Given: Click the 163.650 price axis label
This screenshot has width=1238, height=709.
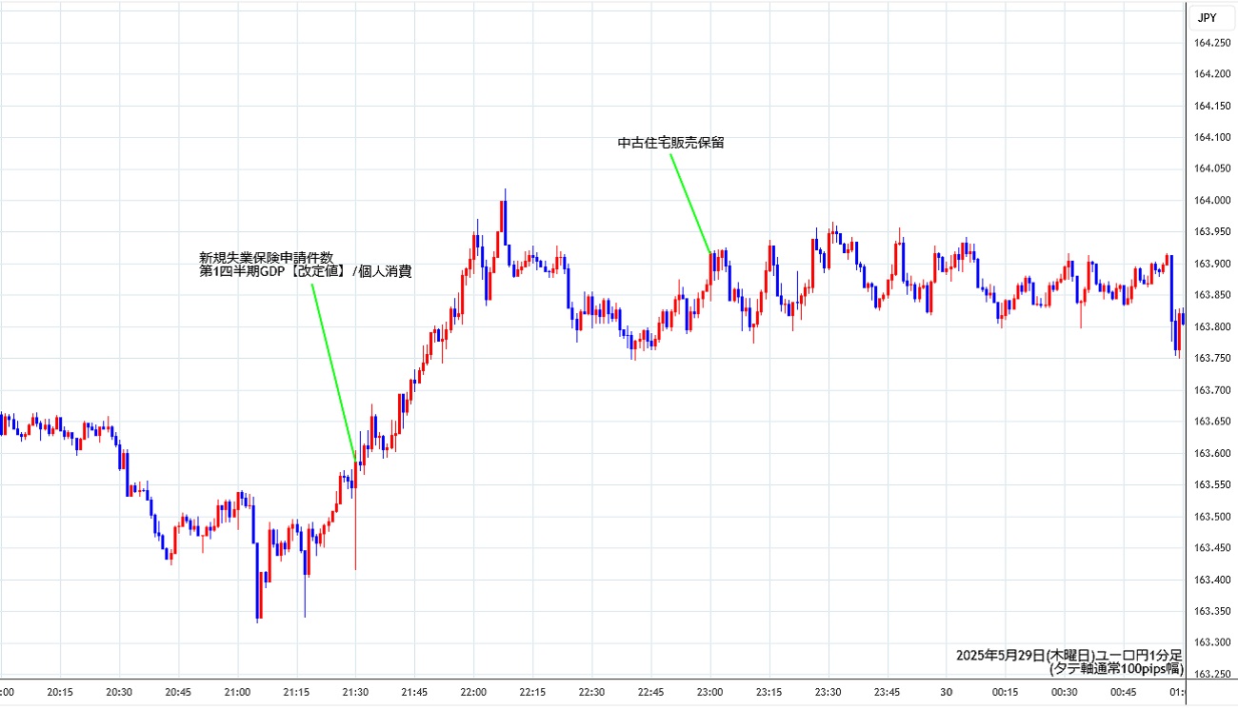Looking at the screenshot, I should [1211, 422].
